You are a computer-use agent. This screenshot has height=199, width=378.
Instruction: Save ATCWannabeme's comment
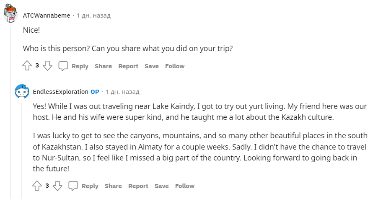tap(152, 66)
